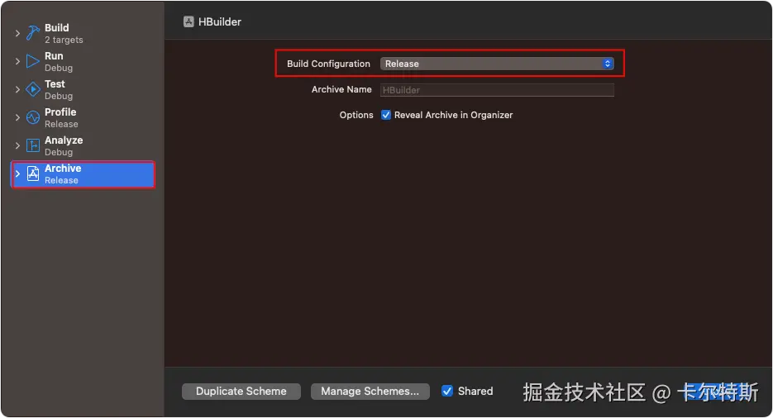
Task: Toggle the Shared checkbox
Action: [447, 391]
